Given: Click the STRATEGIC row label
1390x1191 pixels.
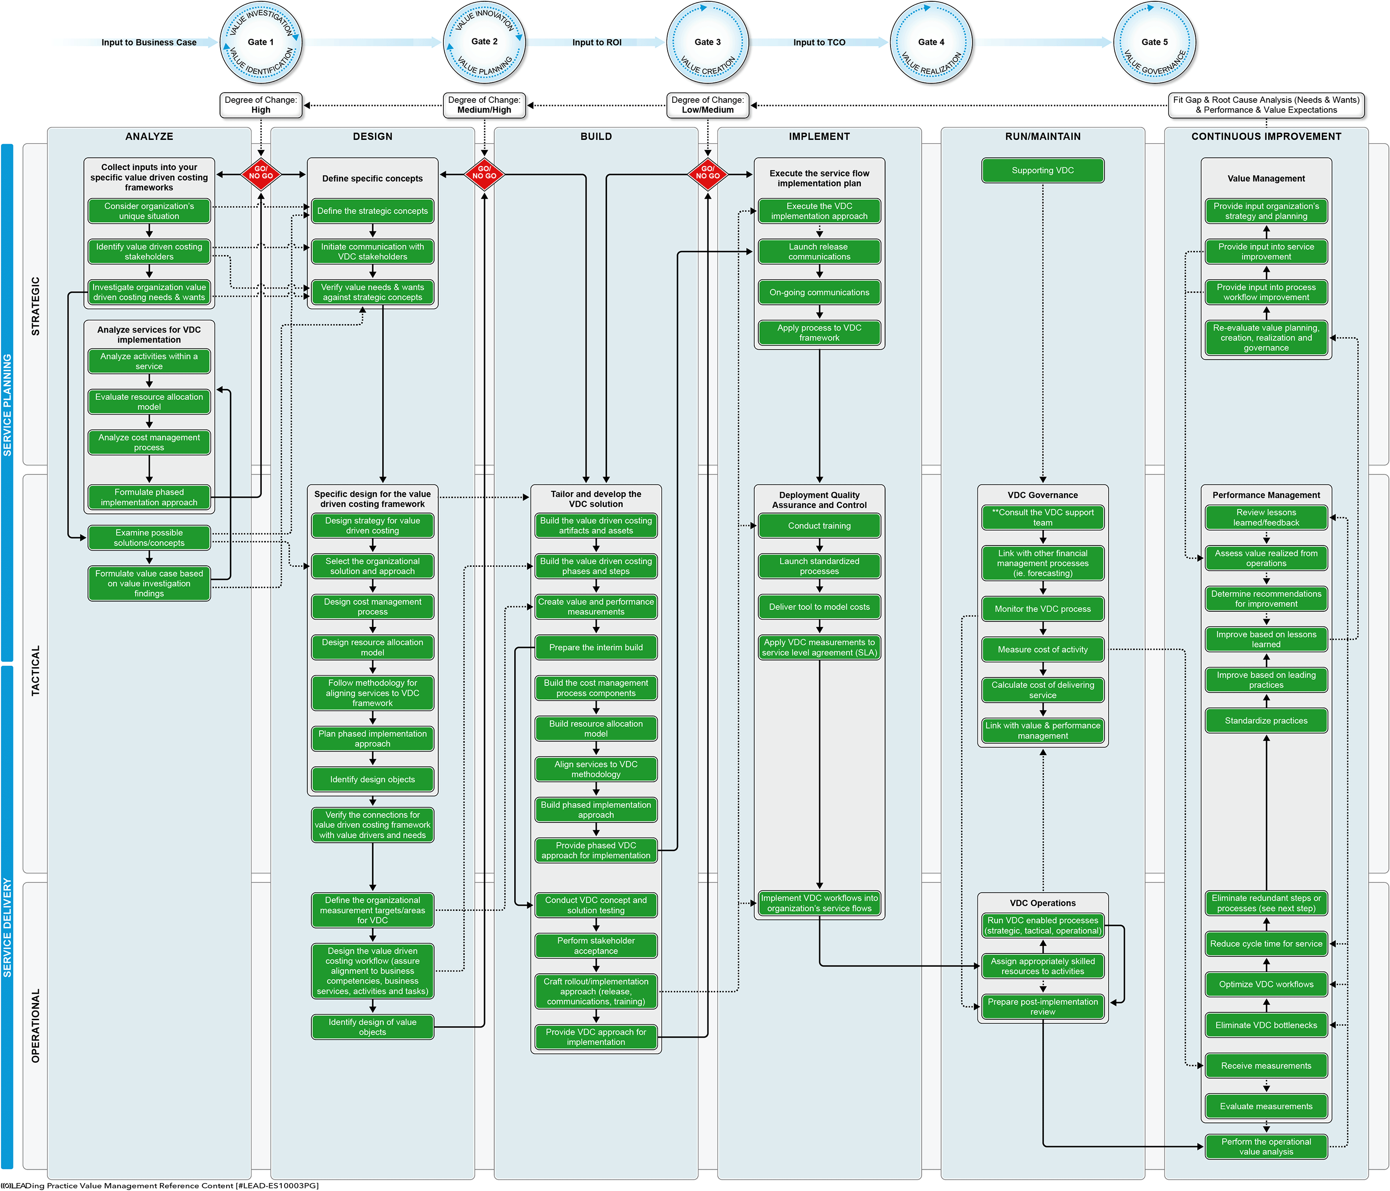Looking at the screenshot, I should [36, 306].
